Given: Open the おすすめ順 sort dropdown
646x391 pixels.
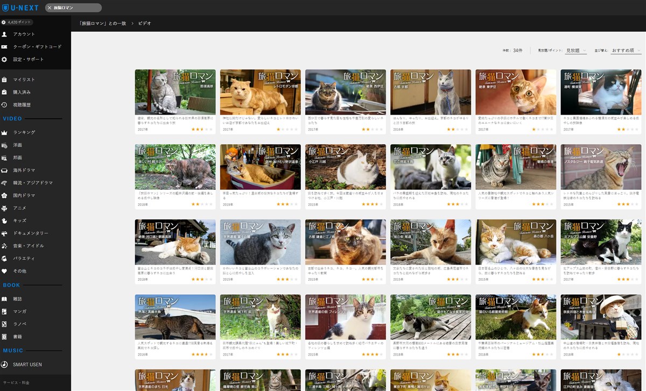Looking at the screenshot, I should click(626, 50).
